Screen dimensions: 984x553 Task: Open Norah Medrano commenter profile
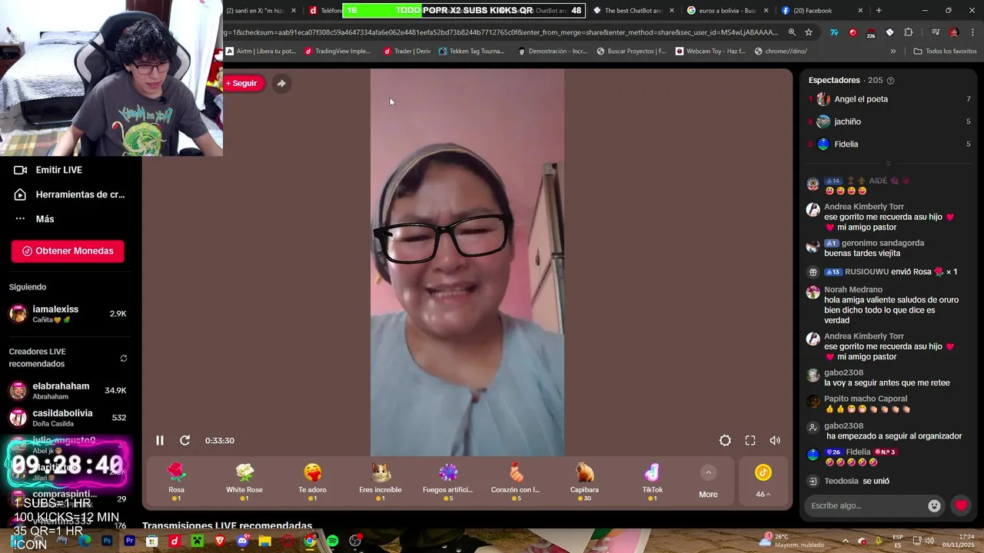(x=853, y=290)
